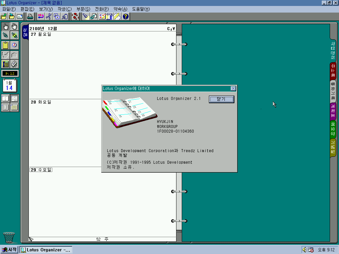Click the envelope outline icon in toolbox

point(14,55)
